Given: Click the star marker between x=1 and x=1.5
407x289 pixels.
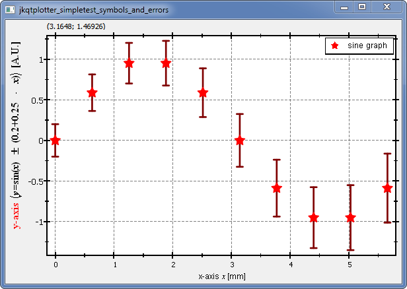Looking at the screenshot, I should tap(129, 63).
